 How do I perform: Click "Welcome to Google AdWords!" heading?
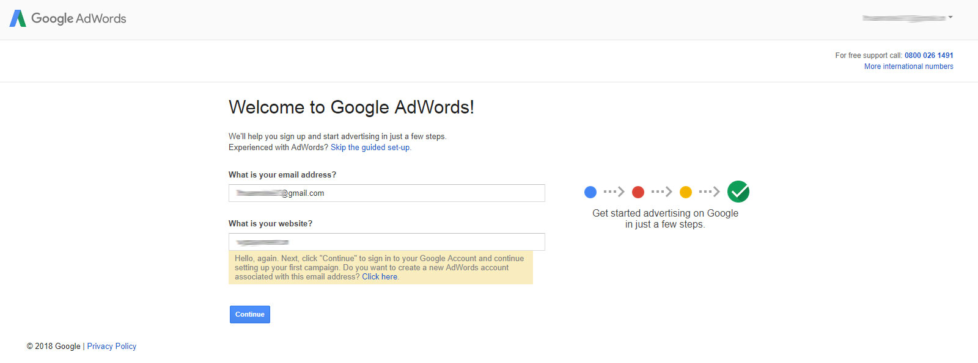coord(351,107)
